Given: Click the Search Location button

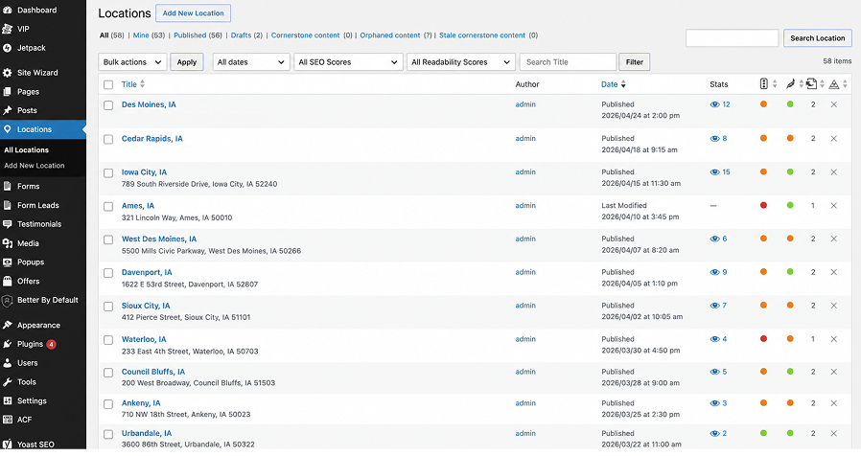Looking at the screenshot, I should tap(818, 38).
